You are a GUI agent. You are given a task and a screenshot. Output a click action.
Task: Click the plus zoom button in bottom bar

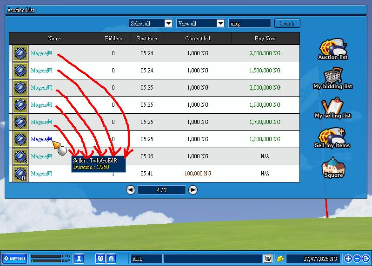(x=348, y=259)
